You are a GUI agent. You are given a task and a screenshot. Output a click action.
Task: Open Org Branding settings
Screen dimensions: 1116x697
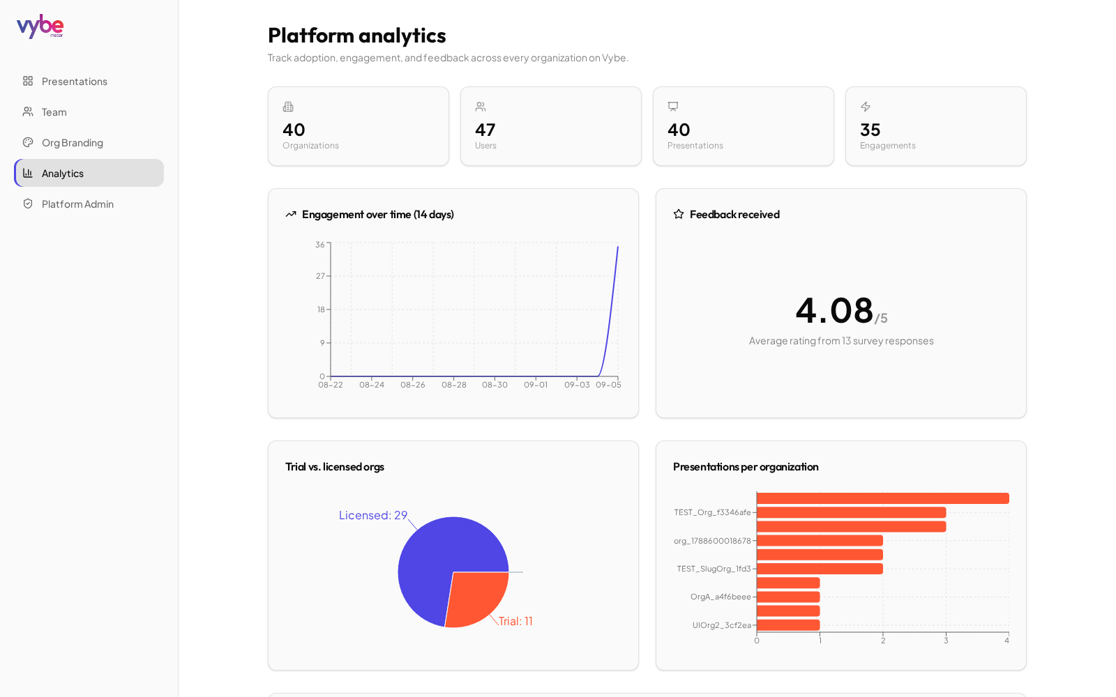89,142
